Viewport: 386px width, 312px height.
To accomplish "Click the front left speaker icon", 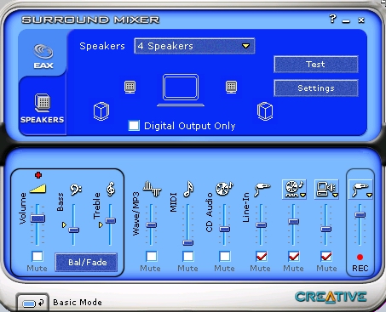I will [x=130, y=87].
